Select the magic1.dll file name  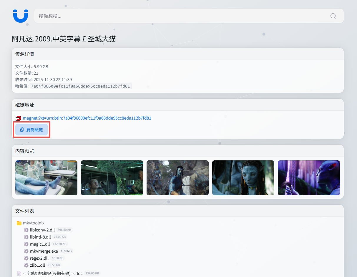click(40, 244)
